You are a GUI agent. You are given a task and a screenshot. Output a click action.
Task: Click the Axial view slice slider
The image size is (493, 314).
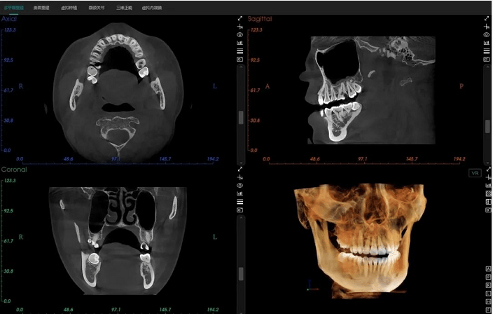coord(241,117)
